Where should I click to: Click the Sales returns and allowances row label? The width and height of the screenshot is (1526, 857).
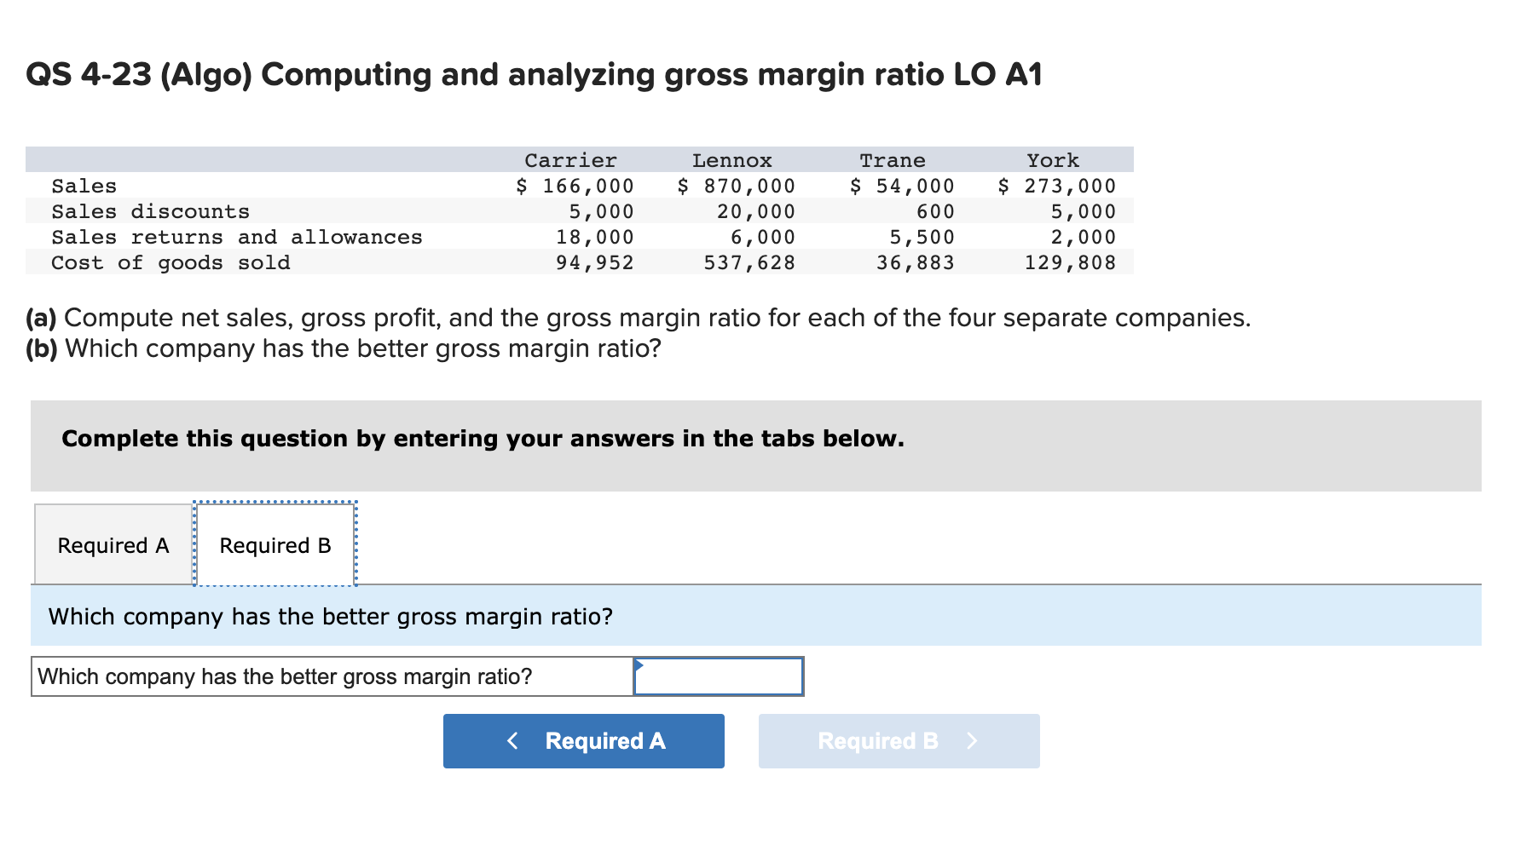tap(236, 237)
